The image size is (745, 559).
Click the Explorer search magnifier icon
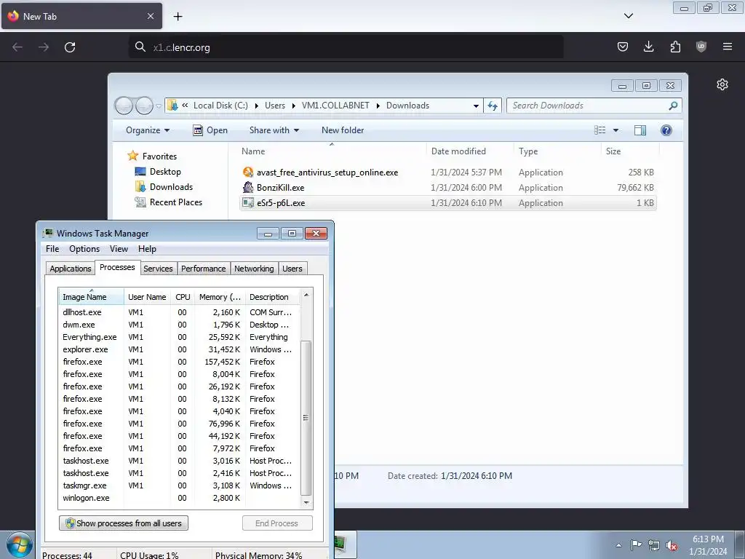point(673,106)
